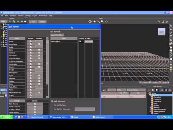Open the Window menu
This screenshot has width=173, height=130.
tap(21, 16)
